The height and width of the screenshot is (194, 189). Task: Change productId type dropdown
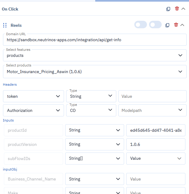94,130
